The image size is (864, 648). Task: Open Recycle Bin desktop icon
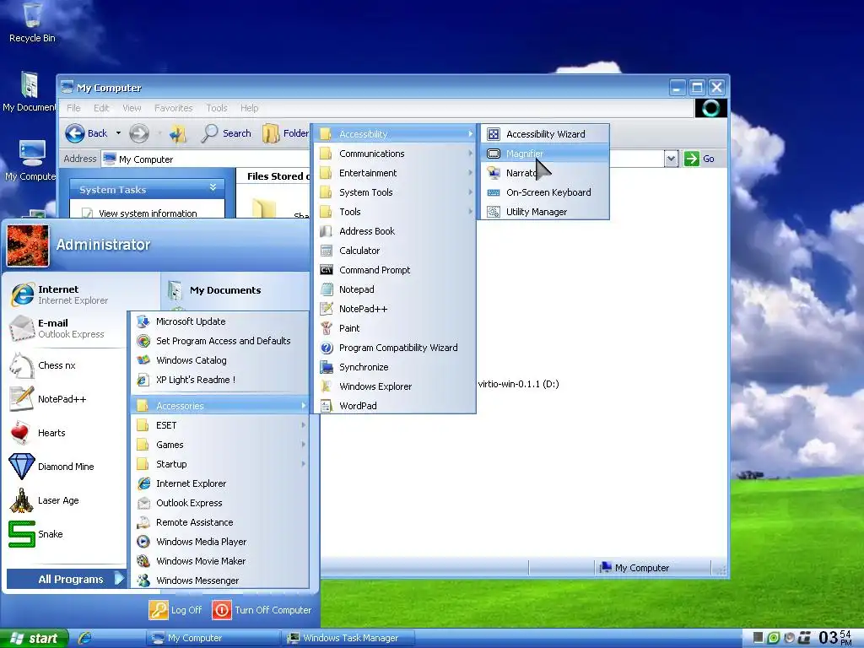click(x=32, y=23)
